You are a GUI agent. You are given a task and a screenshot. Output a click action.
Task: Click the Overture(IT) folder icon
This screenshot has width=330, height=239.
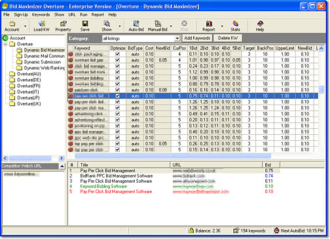[12, 92]
